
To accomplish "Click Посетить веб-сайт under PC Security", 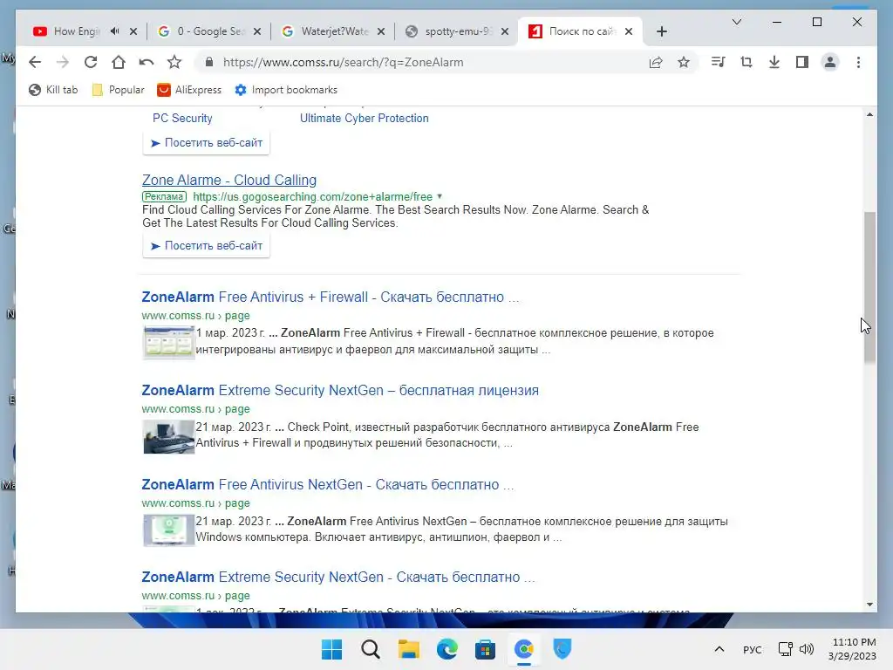I will tap(206, 142).
